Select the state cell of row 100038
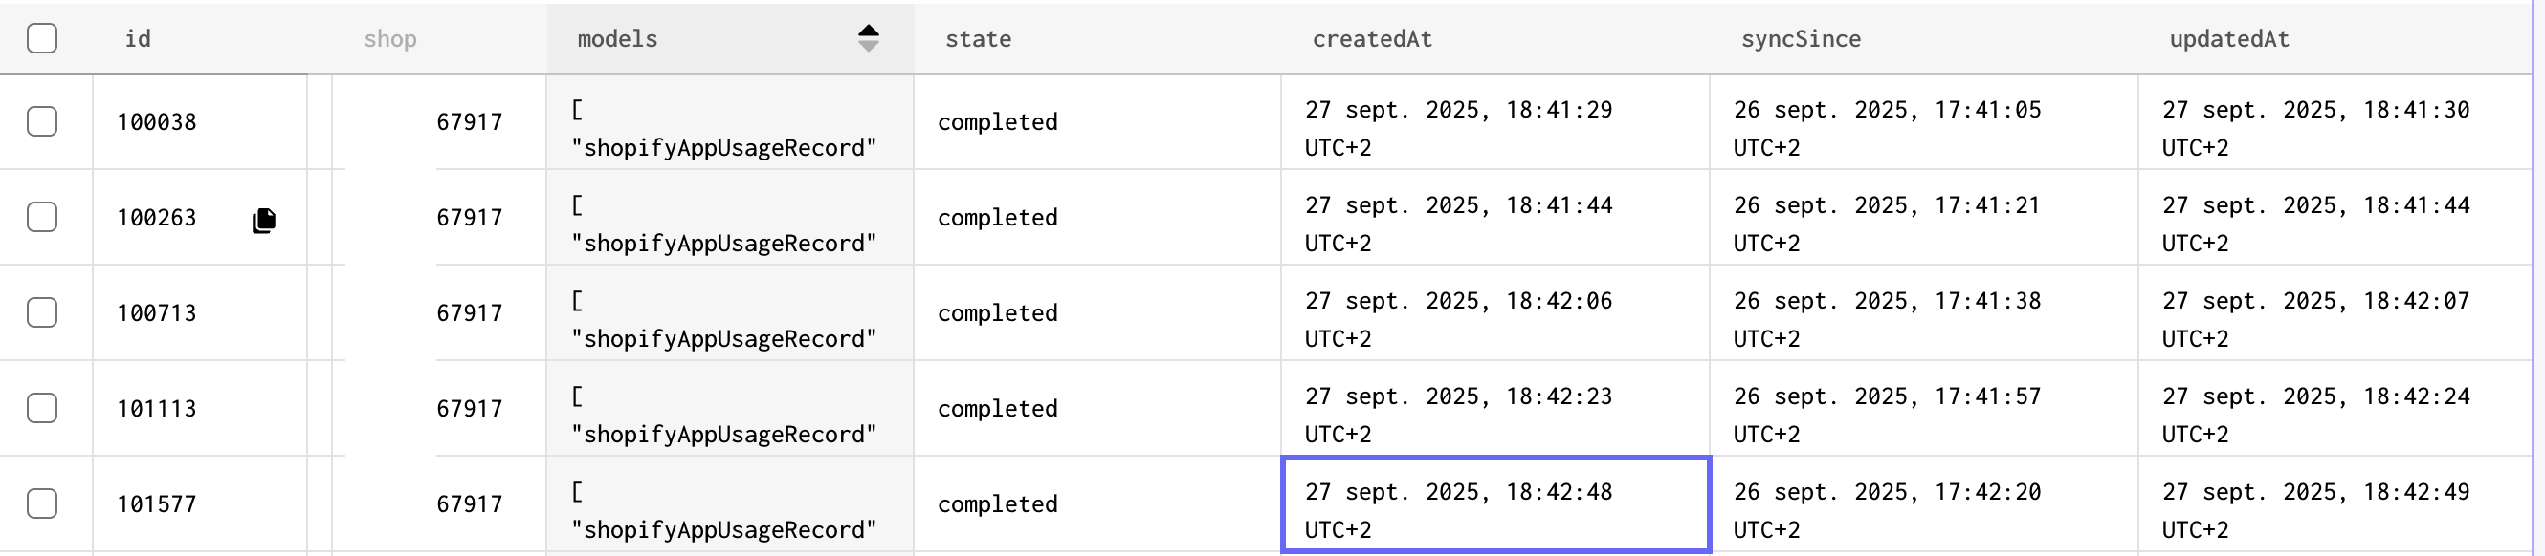The height and width of the screenshot is (556, 2545). coord(998,121)
